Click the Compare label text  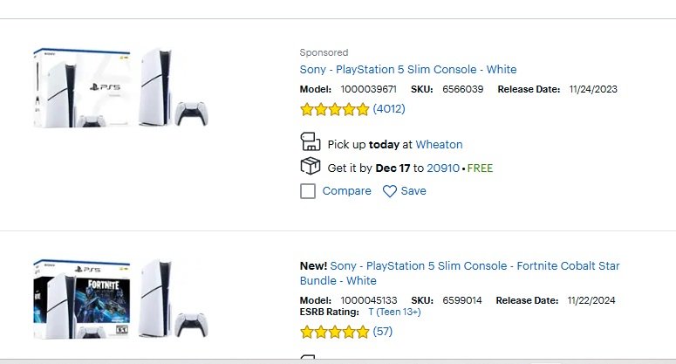tap(346, 191)
